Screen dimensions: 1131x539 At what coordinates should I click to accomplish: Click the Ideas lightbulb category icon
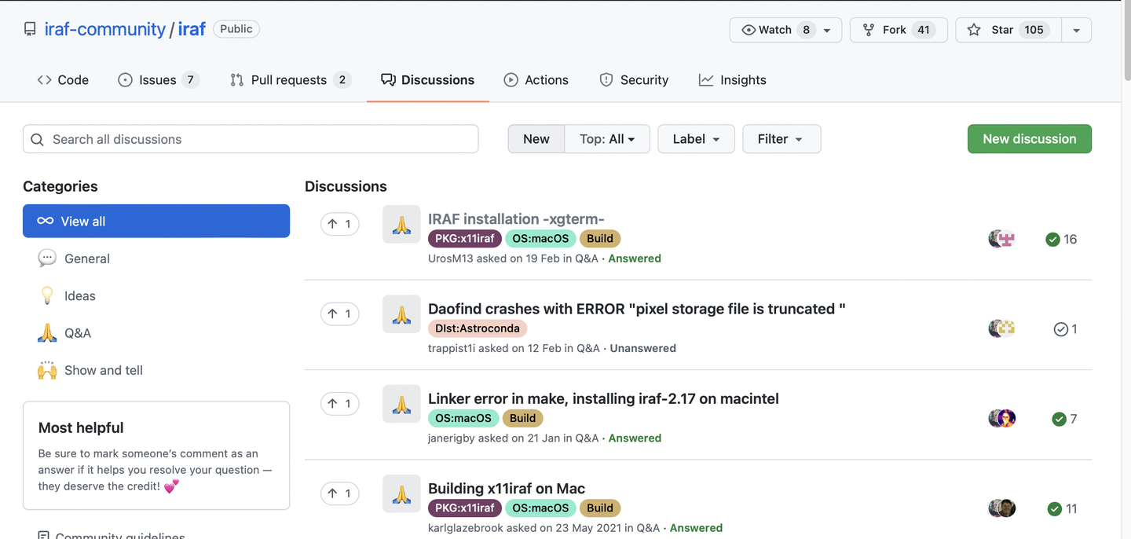[47, 296]
